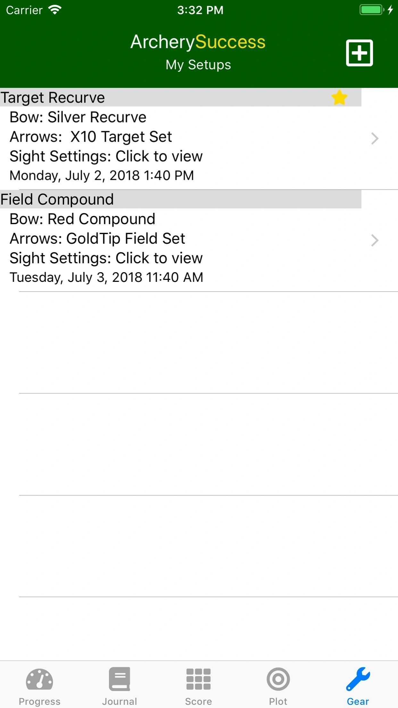The height and width of the screenshot is (708, 398).
Task: Tap the add new setup plus icon
Action: click(x=359, y=53)
